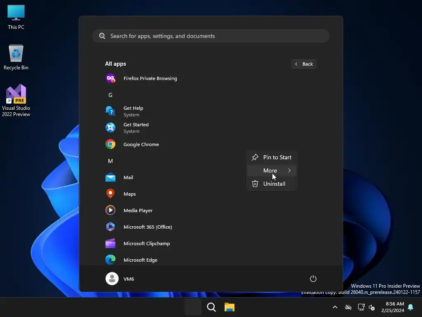The width and height of the screenshot is (422, 317).
Task: Open the Google Chrome icon
Action: (110, 144)
